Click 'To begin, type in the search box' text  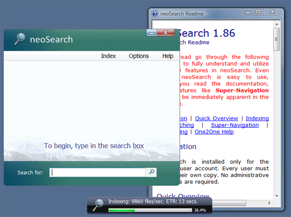(x=94, y=146)
